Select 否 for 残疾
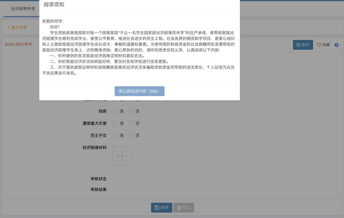Screen dimensions: 344x218 pos(131,111)
